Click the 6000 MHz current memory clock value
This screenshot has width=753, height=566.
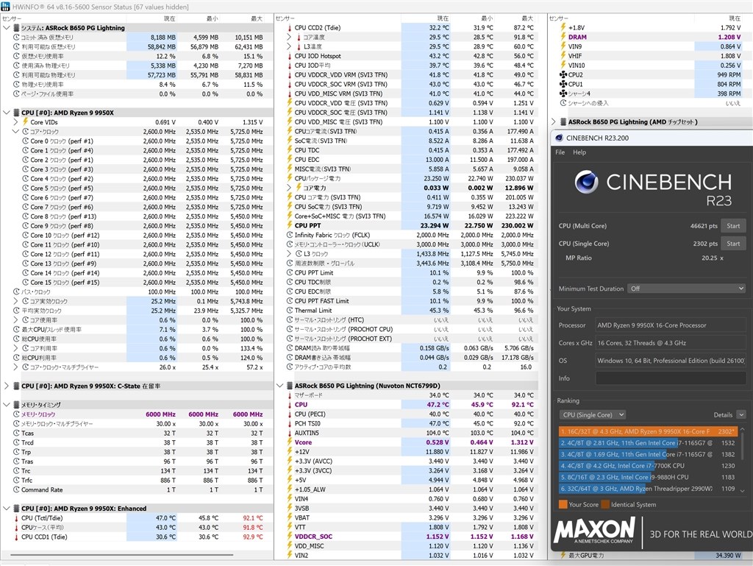point(160,414)
